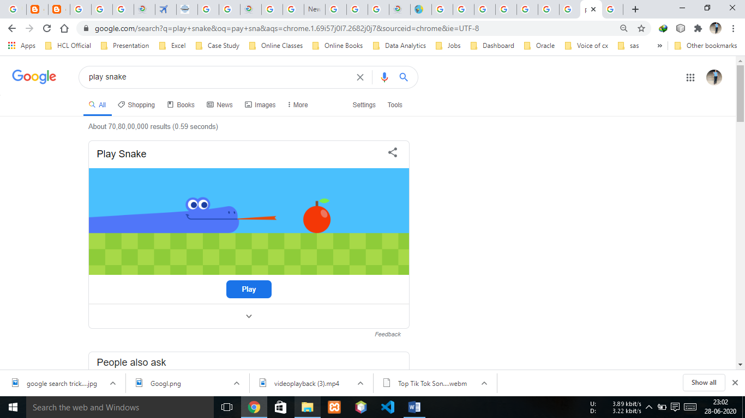Open Action Center notifications icon
The width and height of the screenshot is (745, 418).
click(x=675, y=407)
